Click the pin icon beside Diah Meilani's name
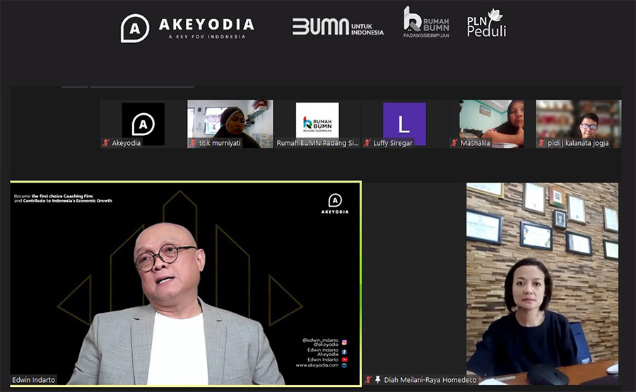Viewport: 636px width, 392px height. click(x=378, y=380)
